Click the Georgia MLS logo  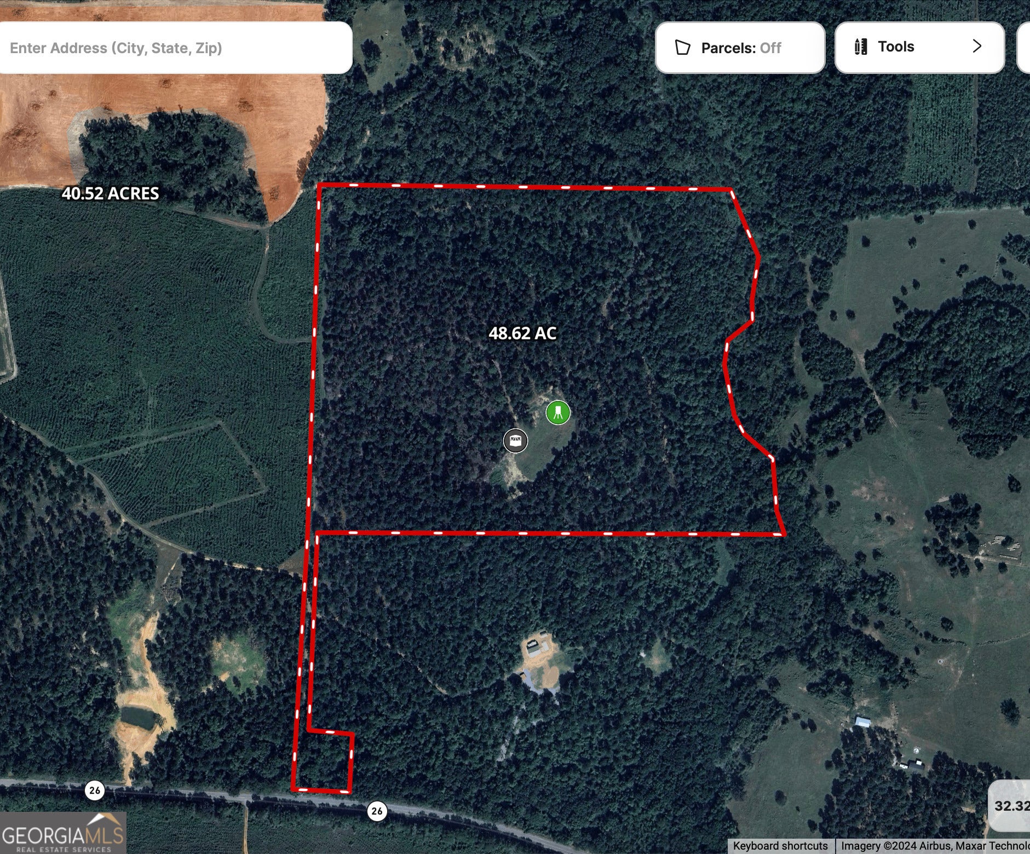click(63, 833)
